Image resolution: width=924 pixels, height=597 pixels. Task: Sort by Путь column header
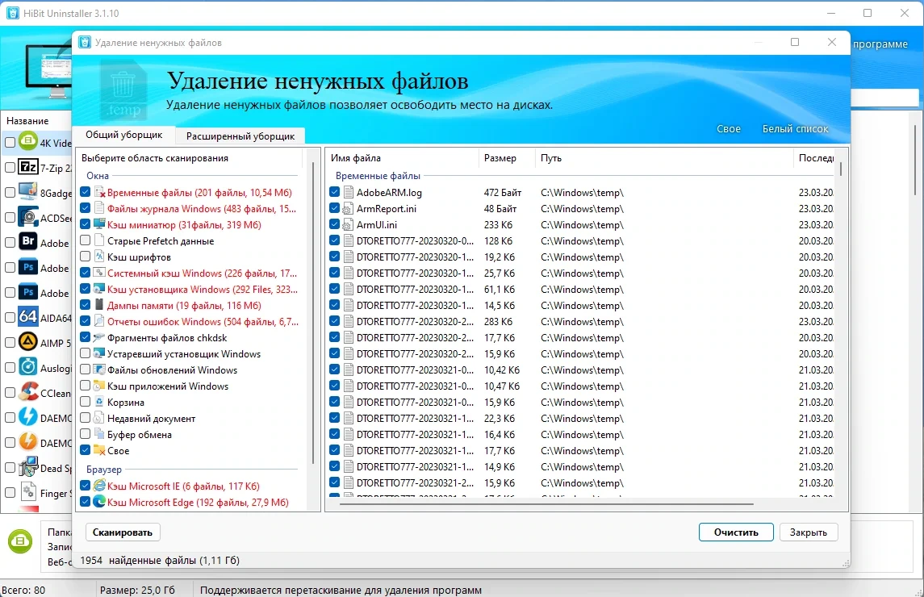tap(664, 158)
